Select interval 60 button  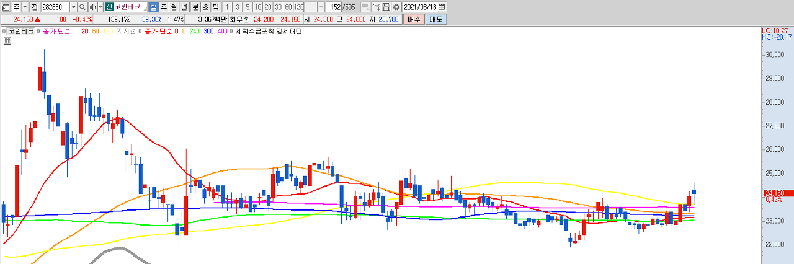tap(288, 7)
